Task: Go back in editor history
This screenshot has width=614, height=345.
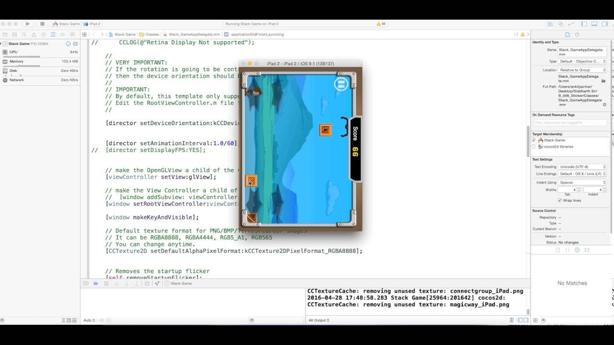Action: (x=94, y=34)
